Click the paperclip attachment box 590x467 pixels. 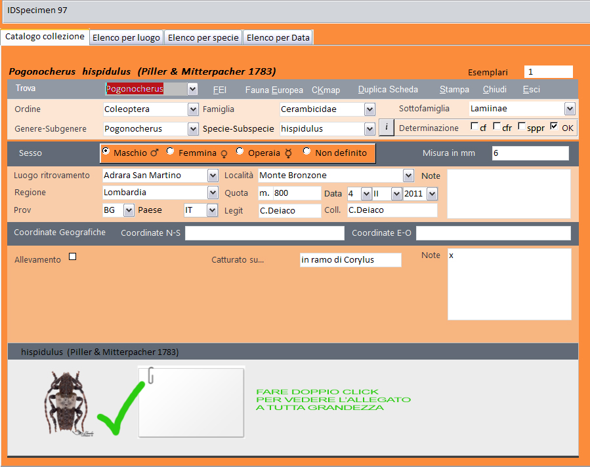(191, 402)
